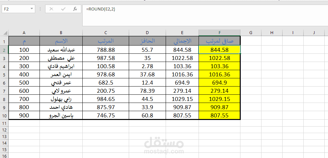Select yellow cell 103.36 in column F
Image resolution: width=328 pixels, height=158 pixels.
[219, 66]
